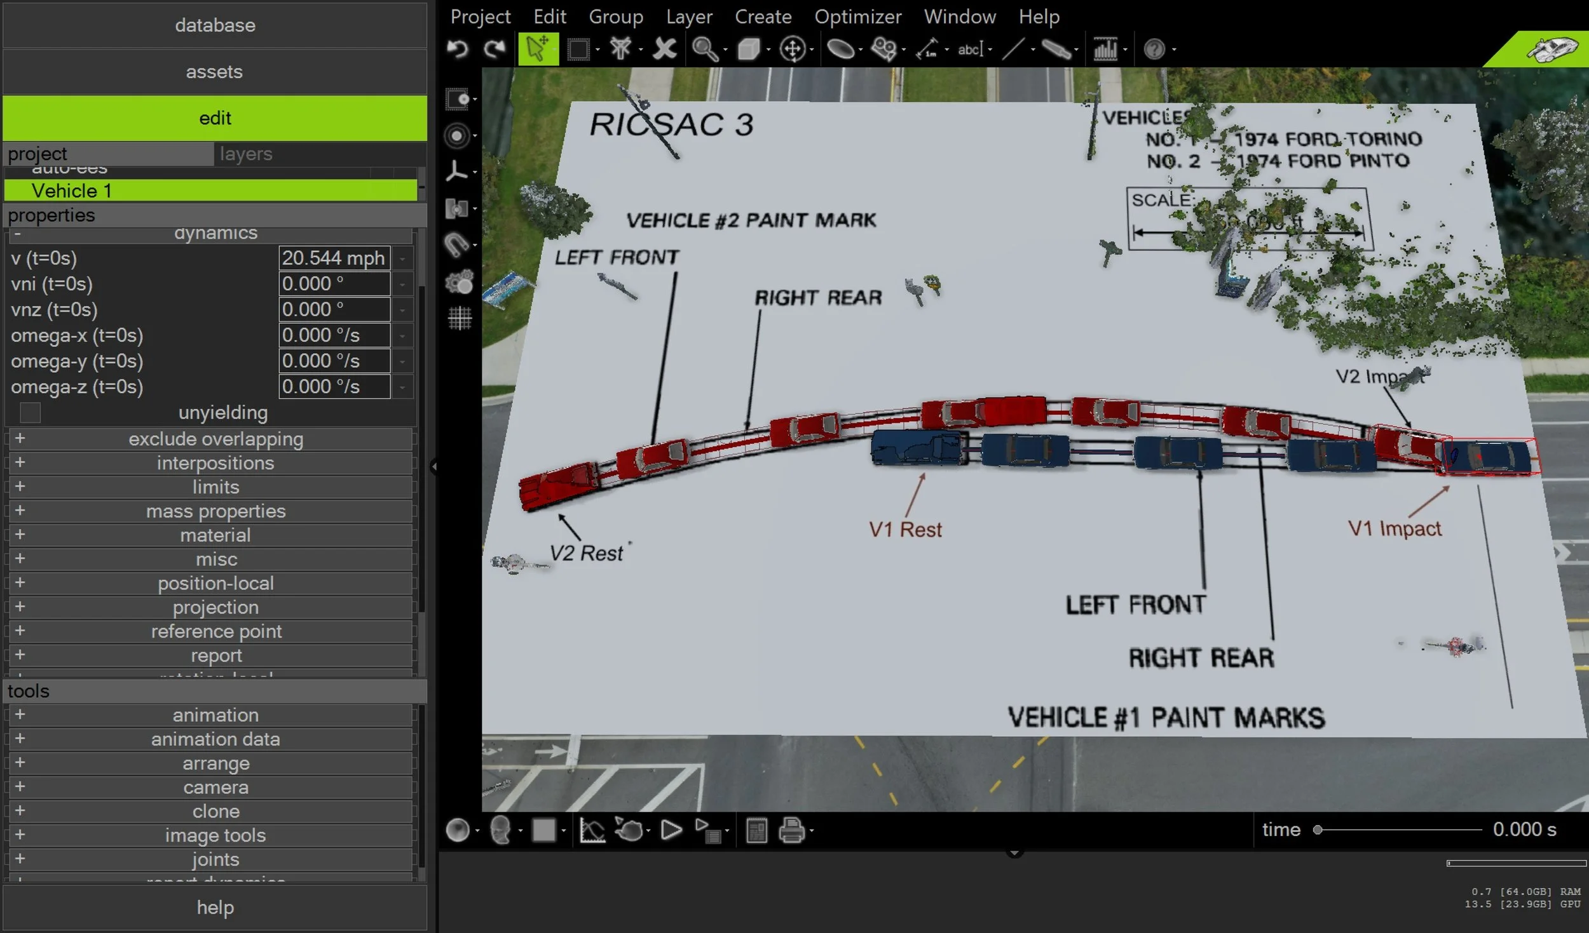Click the v (t=0s) velocity input field
The image size is (1589, 933).
[x=334, y=258]
